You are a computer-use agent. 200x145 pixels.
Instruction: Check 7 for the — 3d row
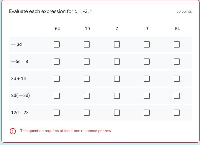click(117, 44)
